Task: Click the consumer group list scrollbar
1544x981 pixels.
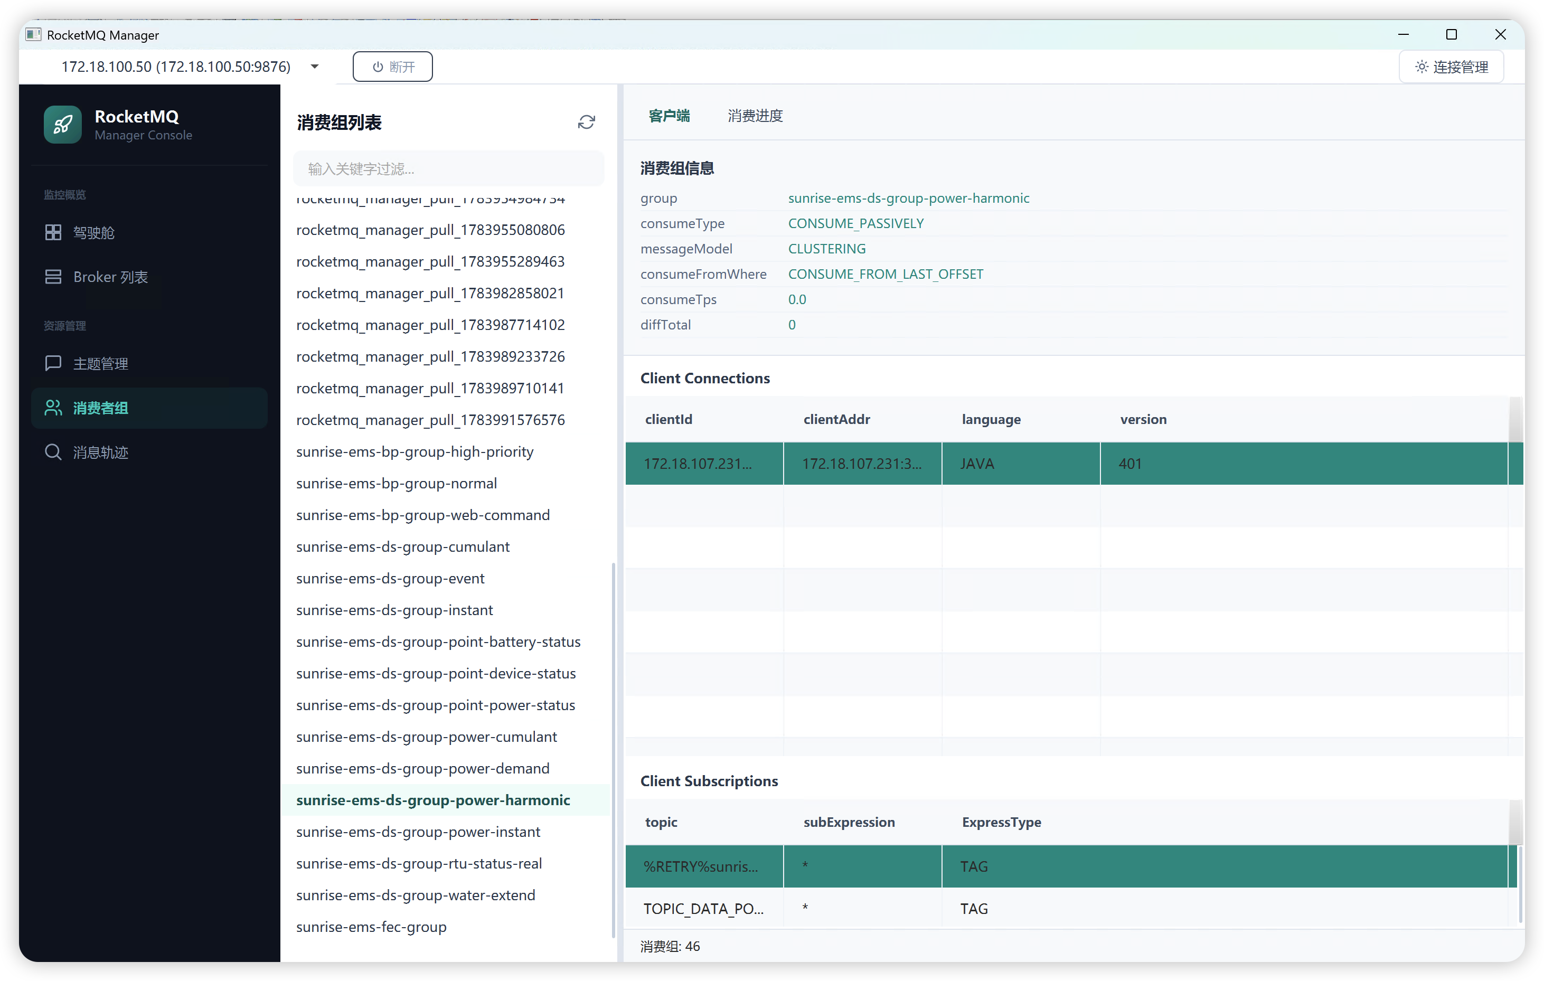Action: click(614, 750)
